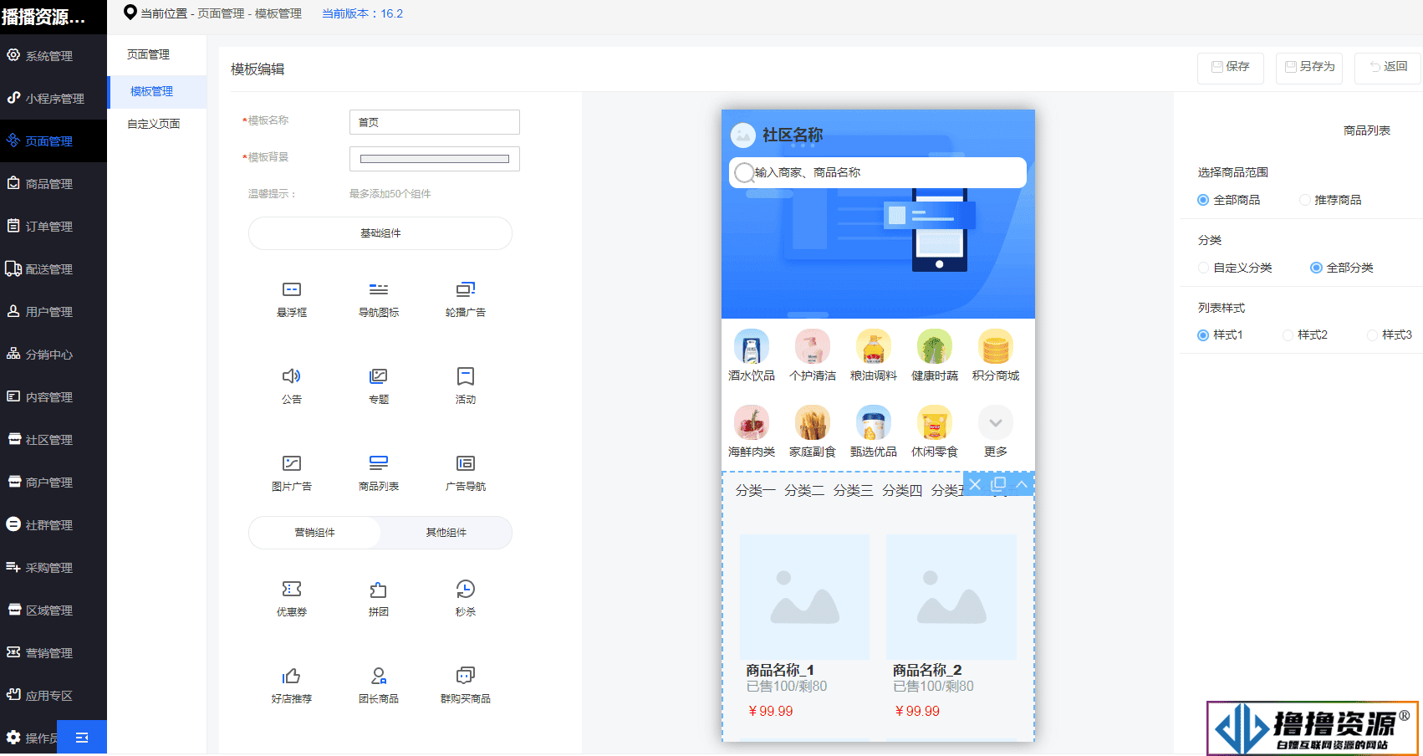The width and height of the screenshot is (1423, 756).
Task: Click the 积分商城 category icon in preview
Action: pyautogui.click(x=996, y=346)
